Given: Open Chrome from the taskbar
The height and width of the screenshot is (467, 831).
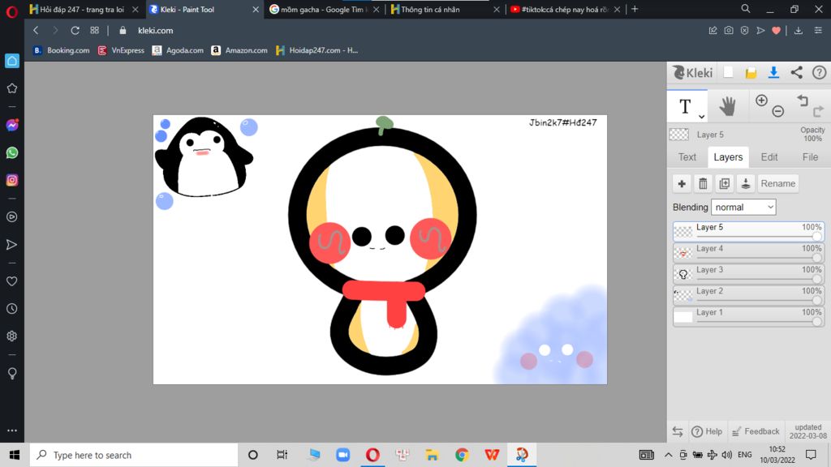Looking at the screenshot, I should pos(462,455).
